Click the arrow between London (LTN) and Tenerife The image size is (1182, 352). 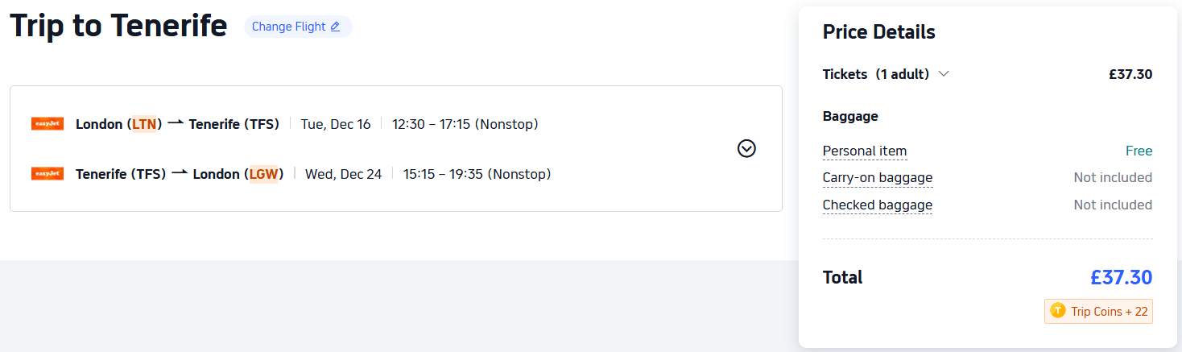click(x=176, y=123)
